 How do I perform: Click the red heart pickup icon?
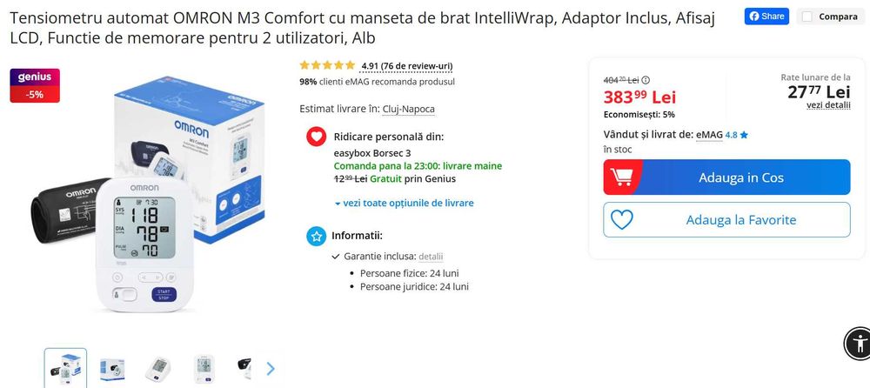click(317, 137)
